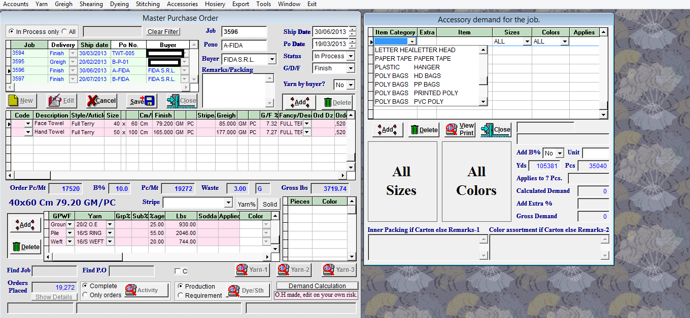Expand the Buyer dropdown
Viewport: 690px width, 318px height.
(272, 60)
